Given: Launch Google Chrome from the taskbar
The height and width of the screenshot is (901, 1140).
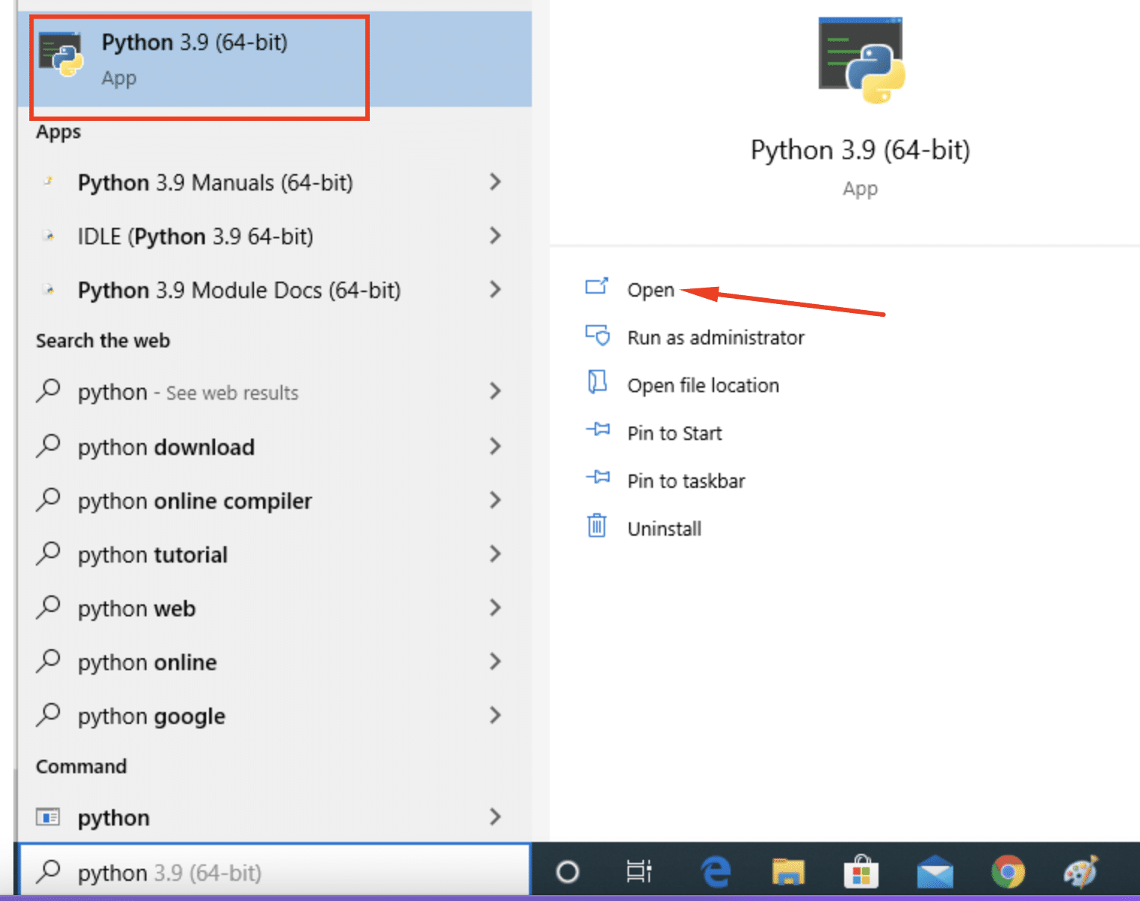Looking at the screenshot, I should (x=1008, y=871).
